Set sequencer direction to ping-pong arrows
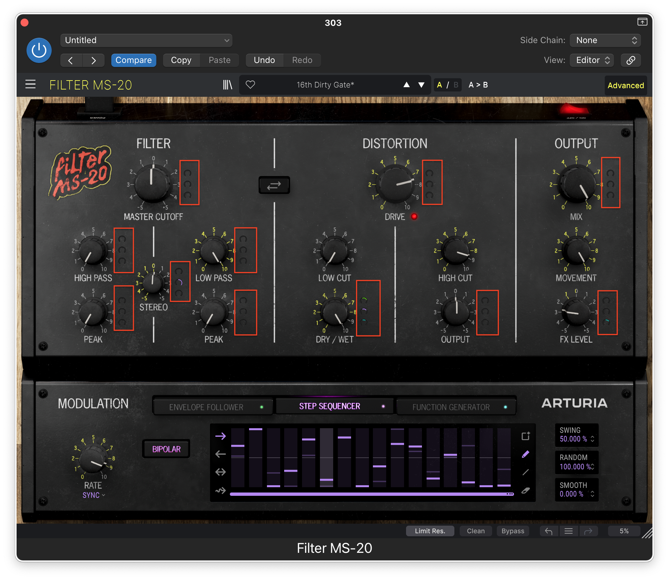Viewport: 669px width, 580px height. (x=221, y=472)
